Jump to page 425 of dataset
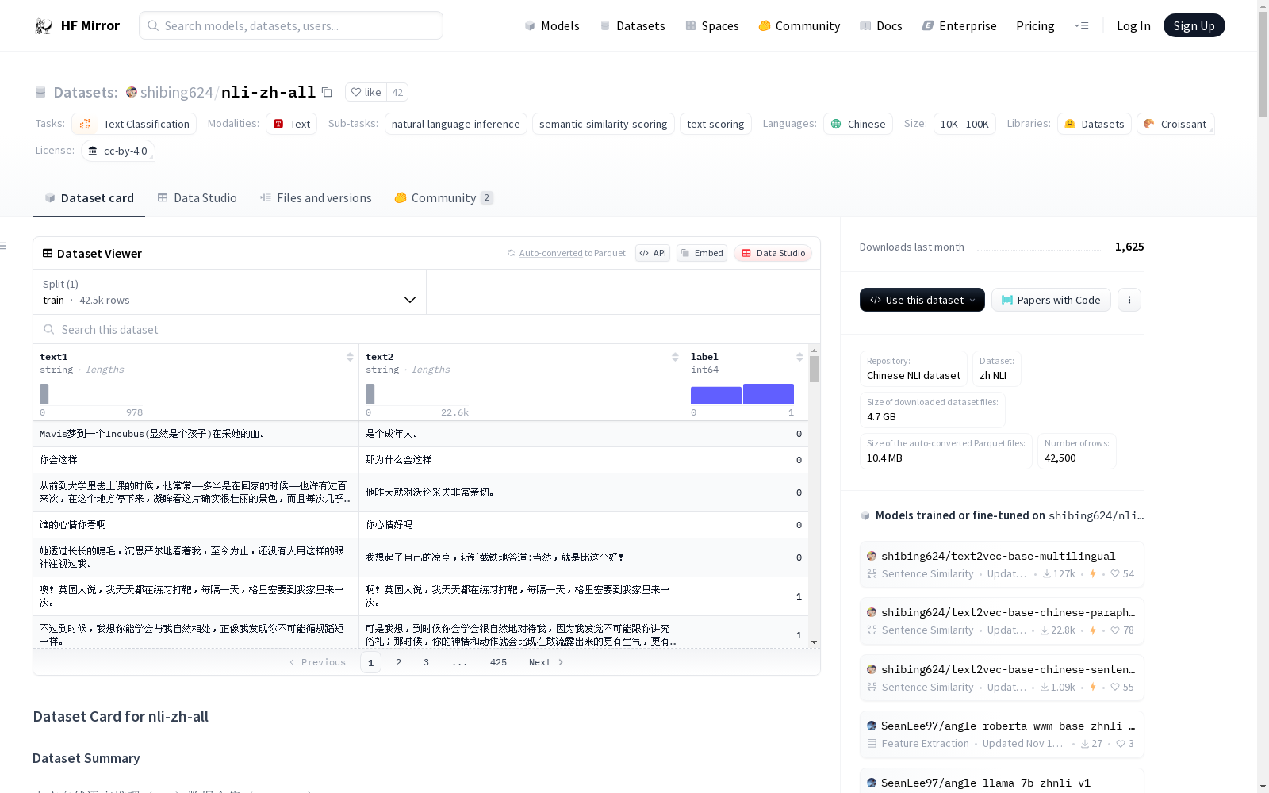This screenshot has height=793, width=1269. (498, 662)
